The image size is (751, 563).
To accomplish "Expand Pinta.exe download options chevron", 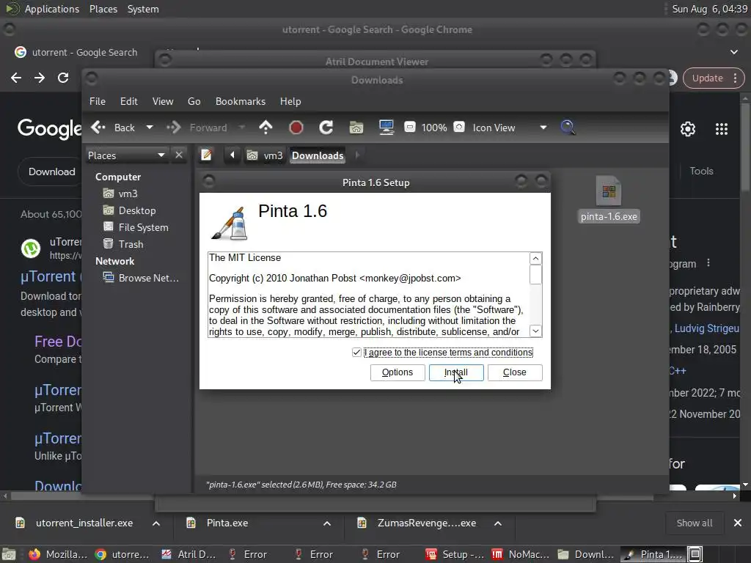I will [x=327, y=523].
